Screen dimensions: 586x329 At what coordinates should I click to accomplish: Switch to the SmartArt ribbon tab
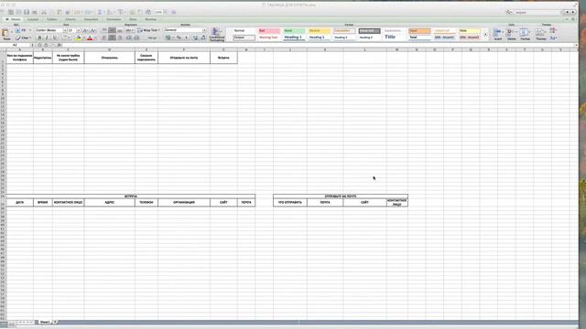(x=91, y=19)
